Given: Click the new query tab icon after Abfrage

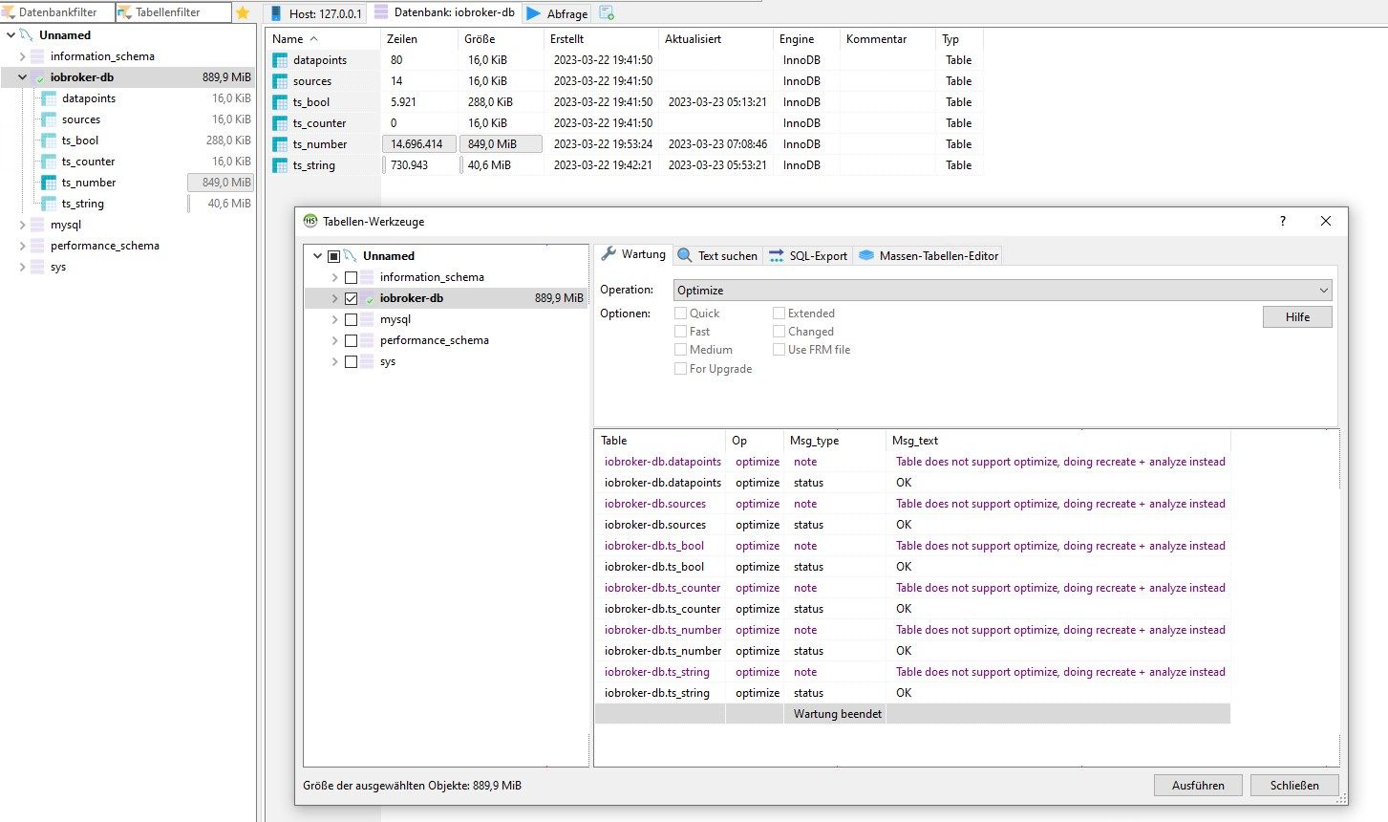Looking at the screenshot, I should pos(607,13).
